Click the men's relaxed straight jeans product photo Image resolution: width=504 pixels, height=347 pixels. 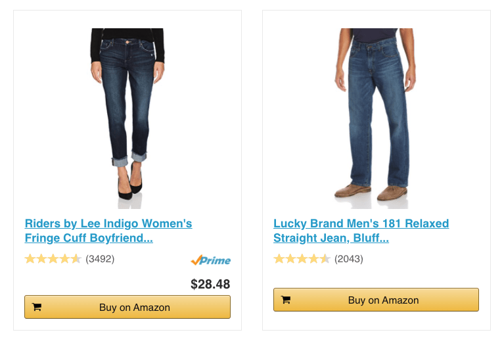pos(375,115)
